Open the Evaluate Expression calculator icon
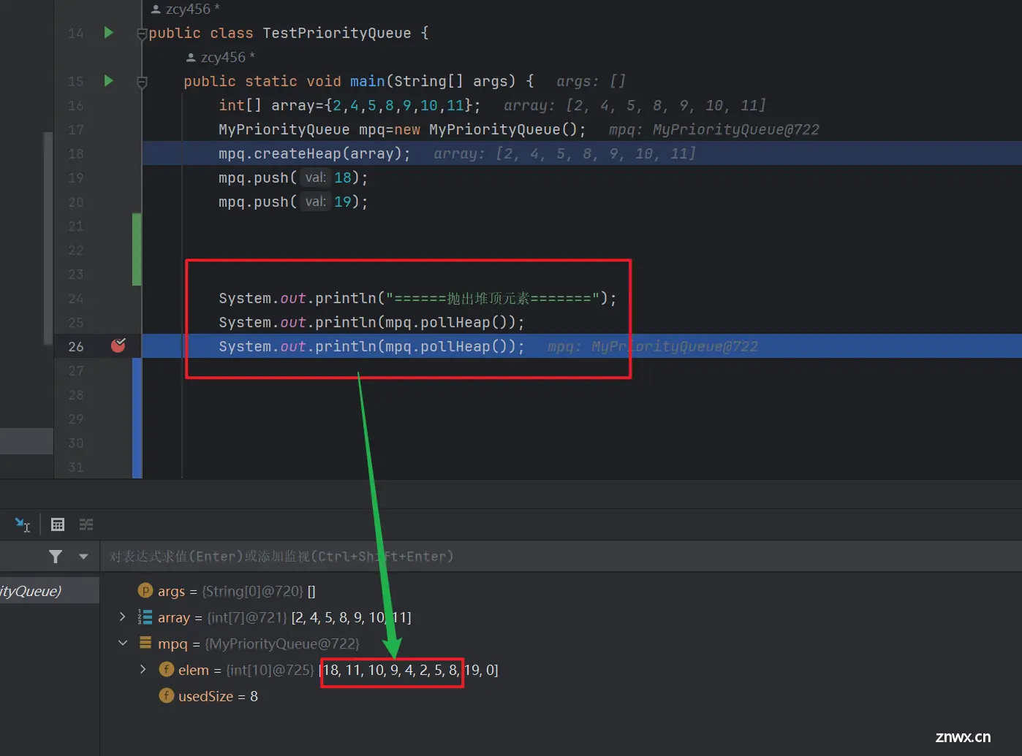 (58, 524)
